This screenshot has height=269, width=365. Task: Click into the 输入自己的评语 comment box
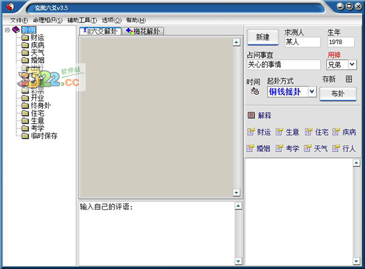(x=157, y=233)
